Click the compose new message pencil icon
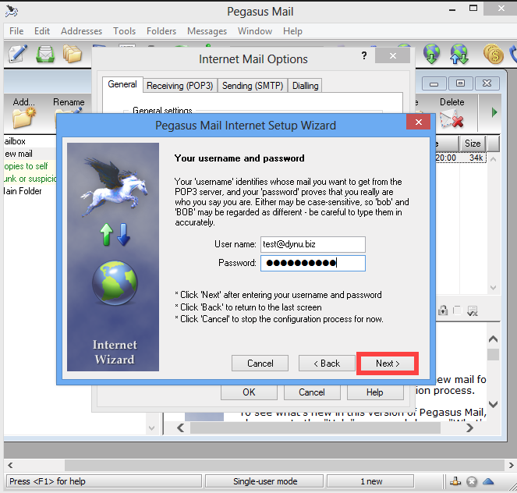 (18, 54)
